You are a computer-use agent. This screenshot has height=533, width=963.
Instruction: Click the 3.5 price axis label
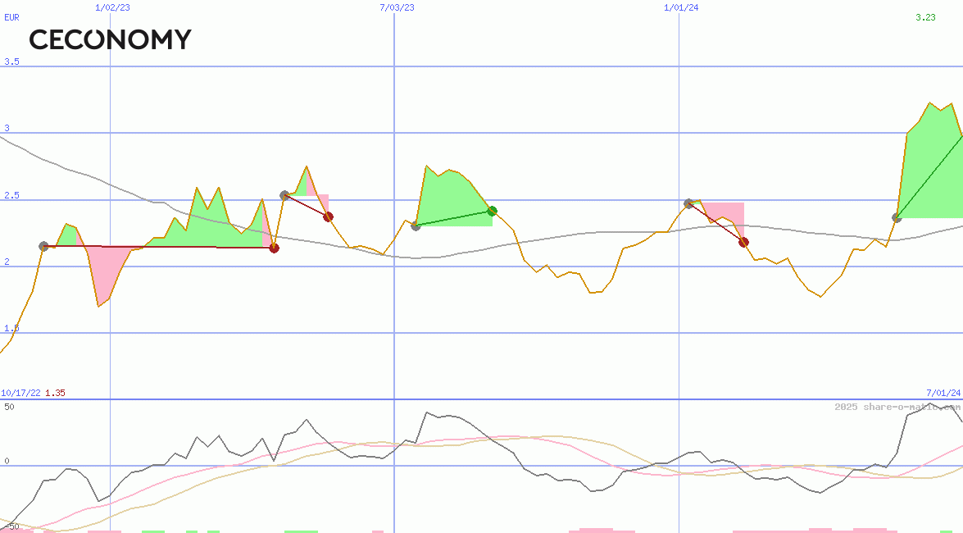pos(11,61)
